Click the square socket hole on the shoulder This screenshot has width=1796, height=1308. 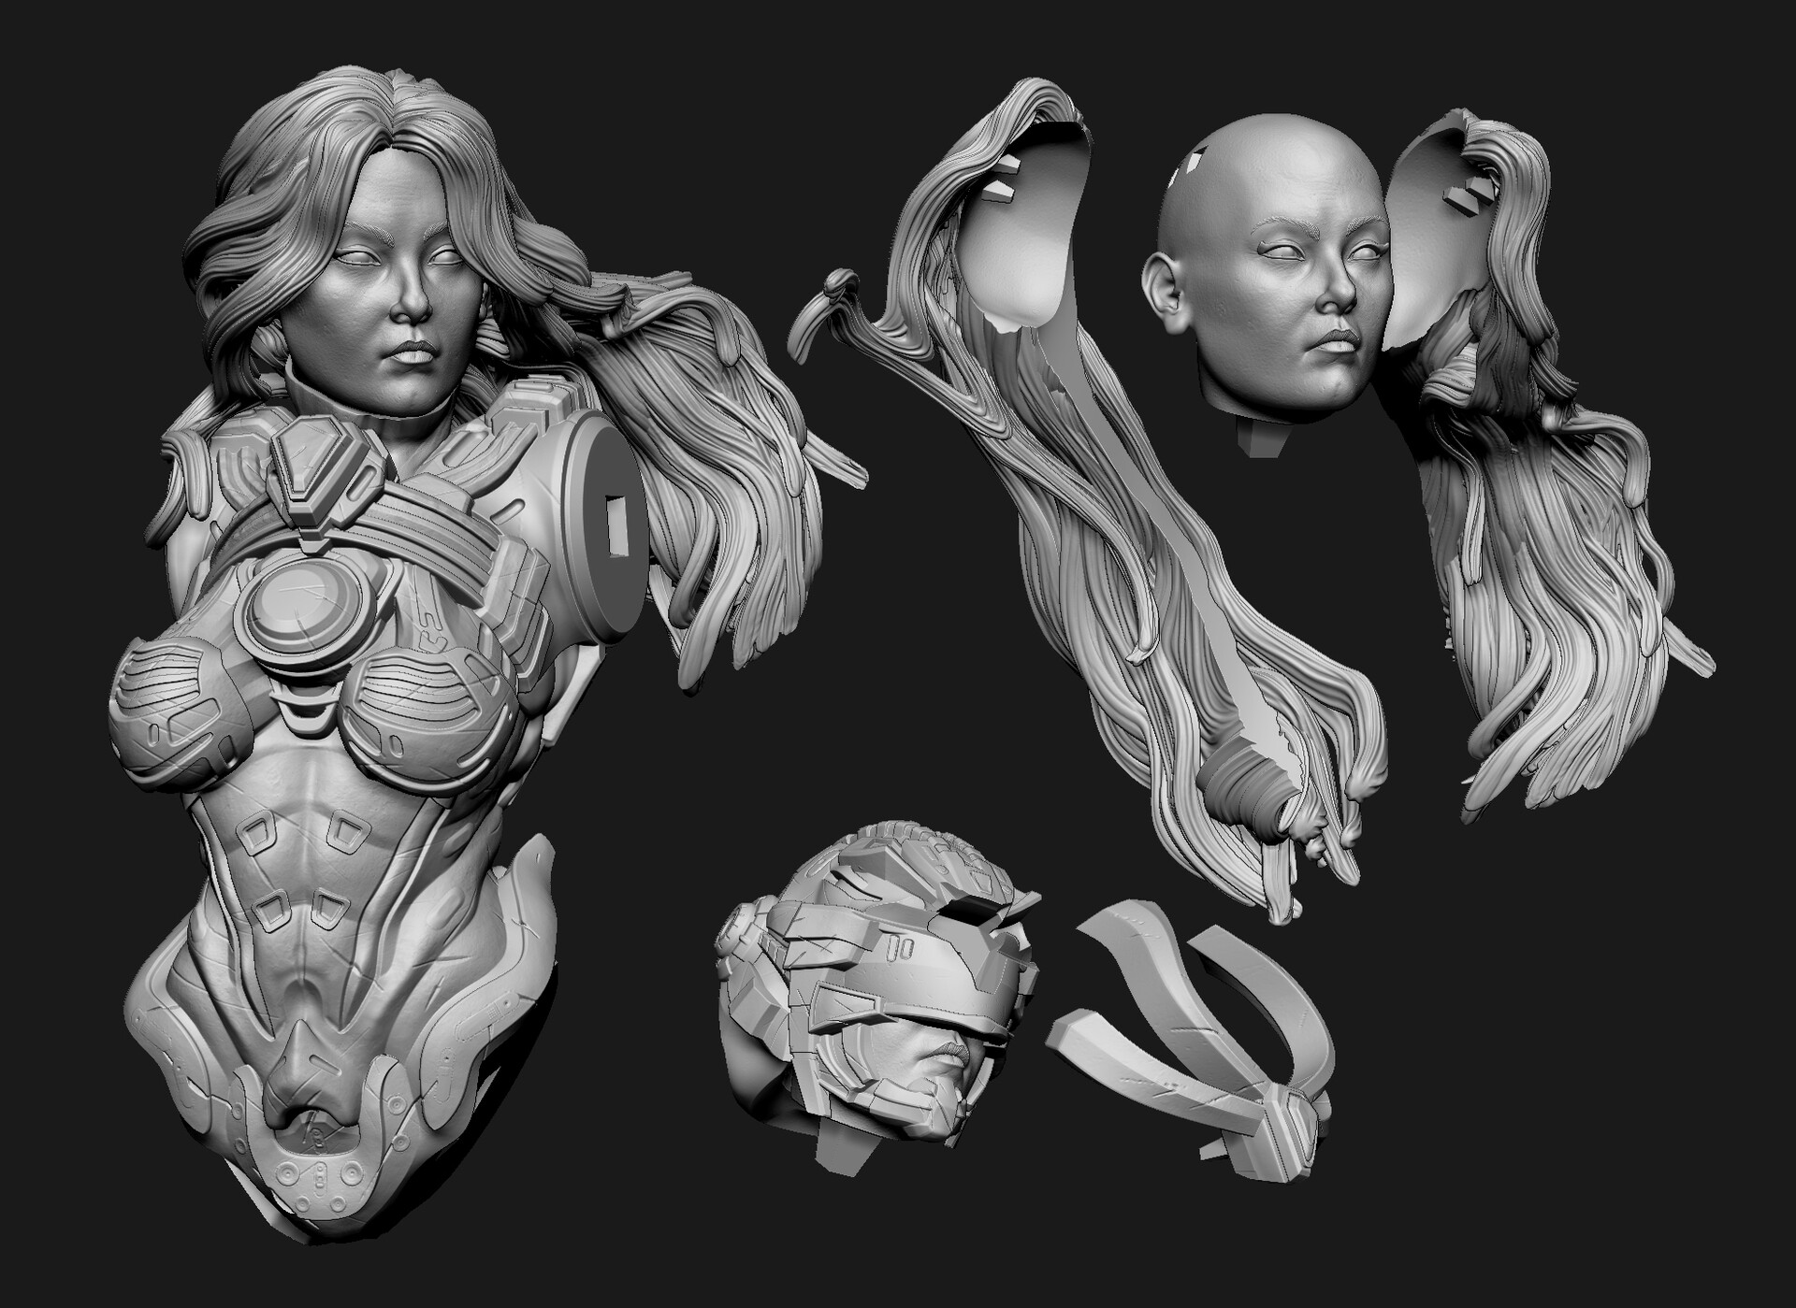(616, 525)
